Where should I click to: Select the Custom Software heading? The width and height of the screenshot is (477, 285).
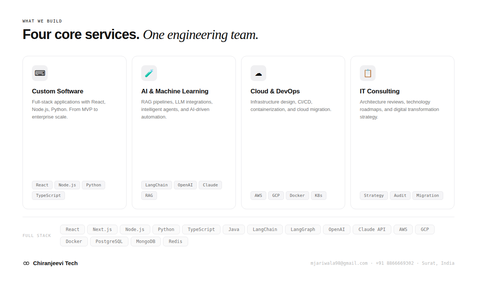click(x=57, y=91)
